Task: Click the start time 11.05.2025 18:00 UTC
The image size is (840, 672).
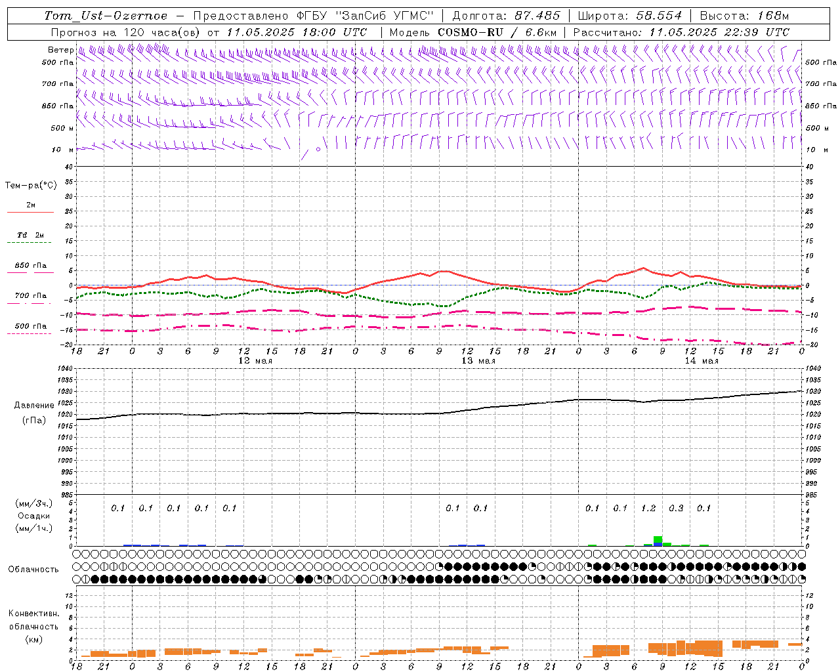Action: [x=297, y=32]
